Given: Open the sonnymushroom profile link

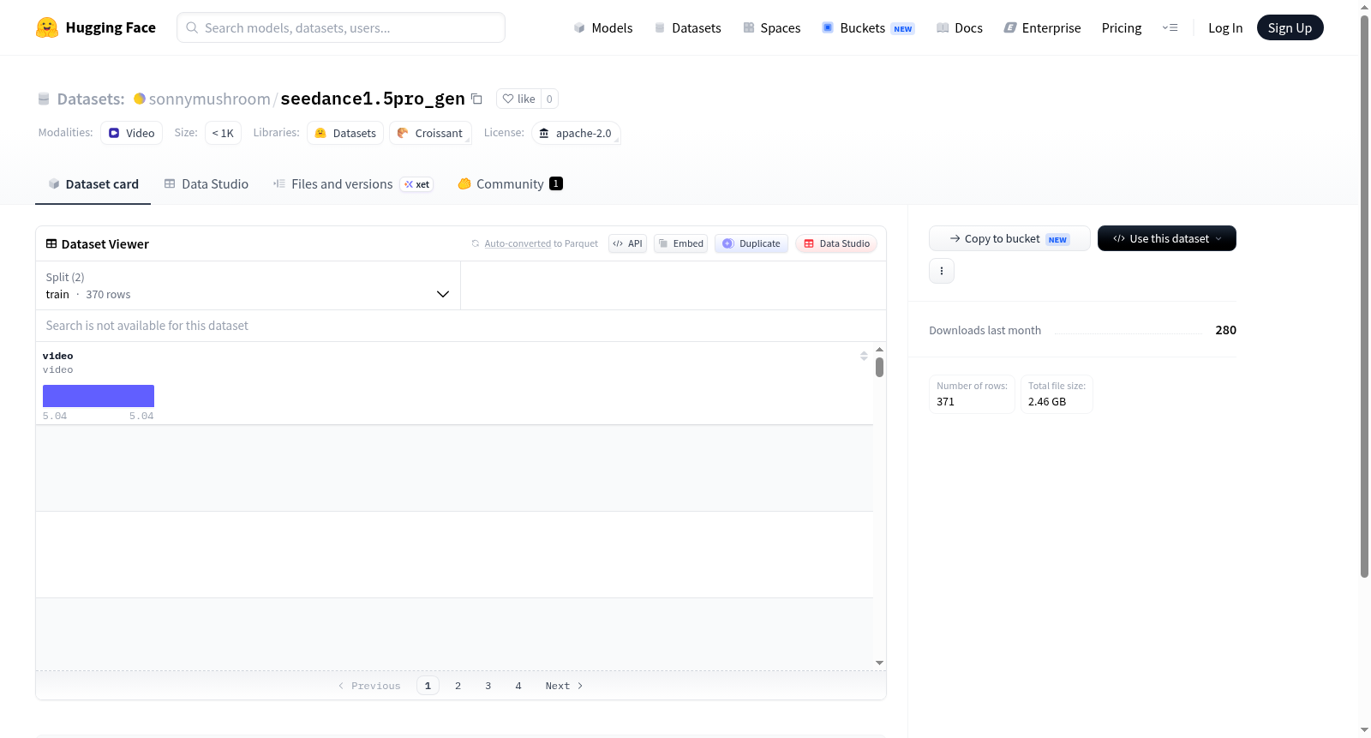Looking at the screenshot, I should coord(210,99).
